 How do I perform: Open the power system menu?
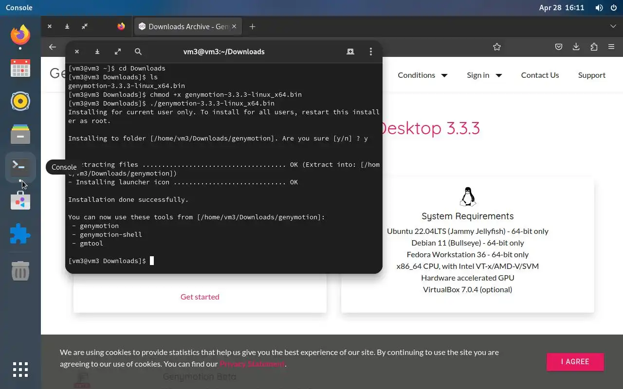tap(613, 8)
